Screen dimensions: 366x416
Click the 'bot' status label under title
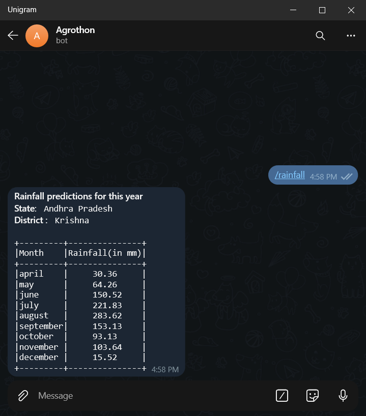62,41
